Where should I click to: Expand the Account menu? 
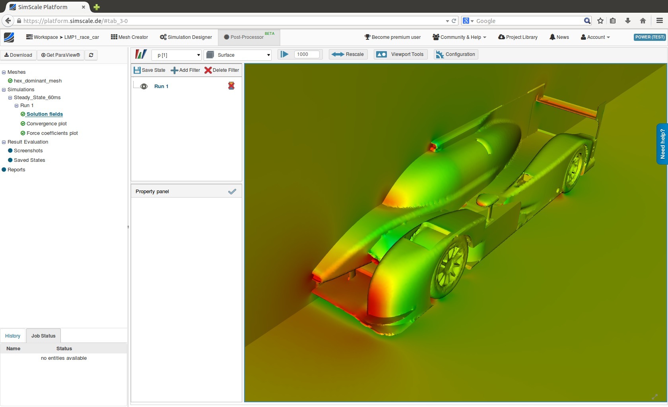[x=595, y=37]
